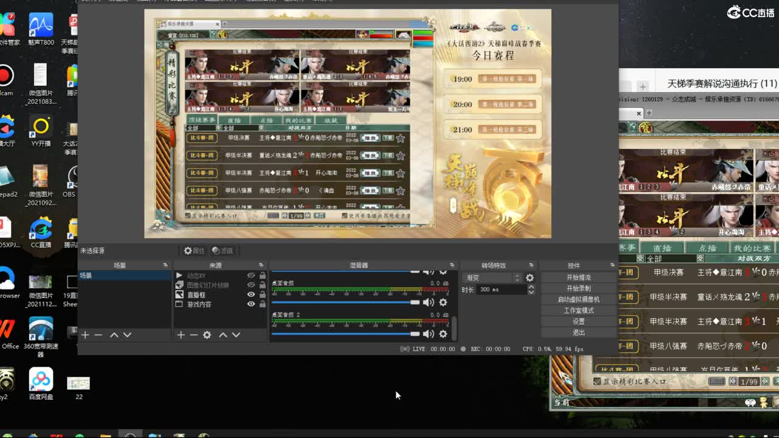This screenshot has width=779, height=438.
Task: Toggle the lock on the 动态KY source
Action: point(262,276)
